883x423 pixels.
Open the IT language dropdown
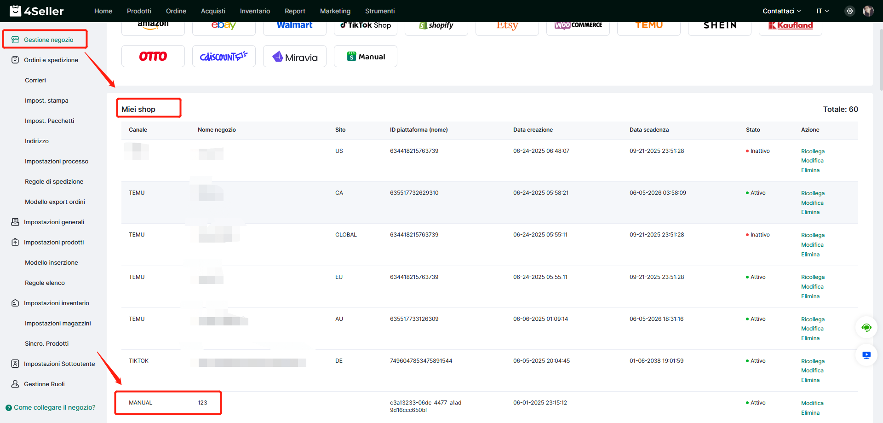[822, 11]
